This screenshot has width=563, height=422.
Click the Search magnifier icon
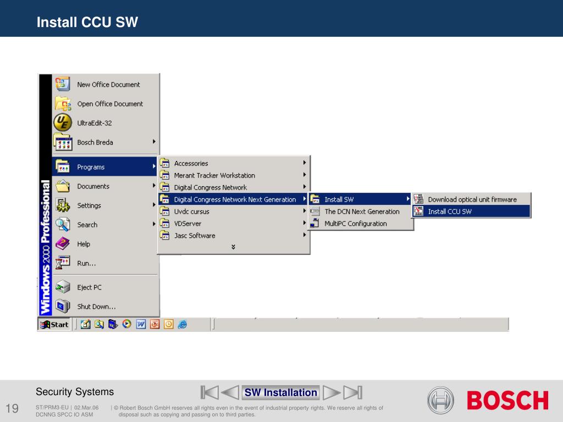click(63, 225)
